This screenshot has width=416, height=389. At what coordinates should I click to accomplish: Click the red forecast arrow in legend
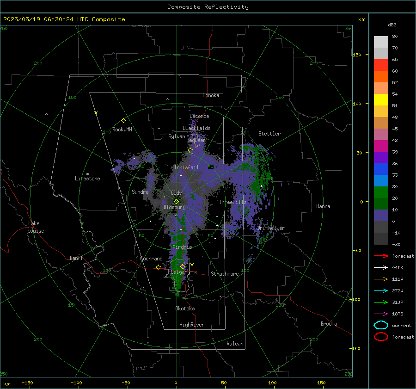(381, 256)
